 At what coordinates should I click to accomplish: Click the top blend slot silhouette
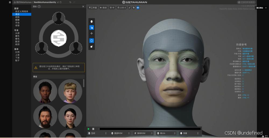coord(59,18)
